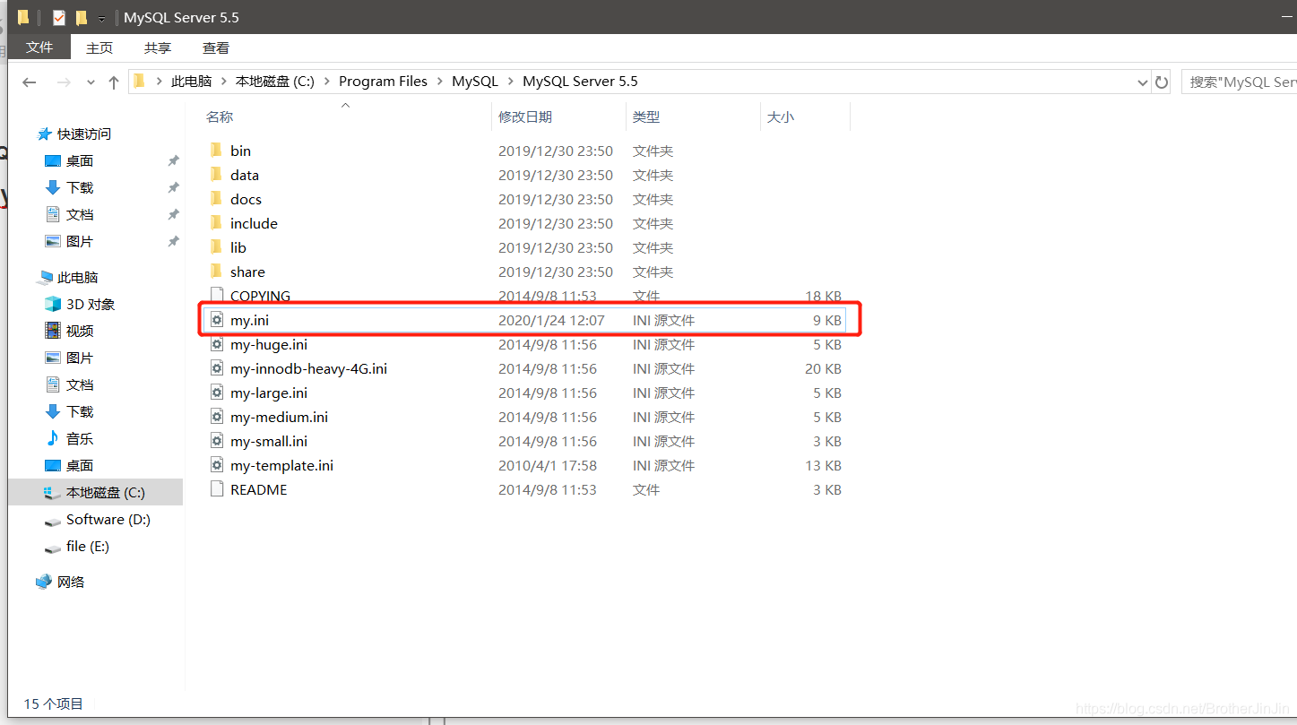Screen dimensions: 1297x725
Task: Select the my-template.ini file icon
Action: (x=215, y=465)
